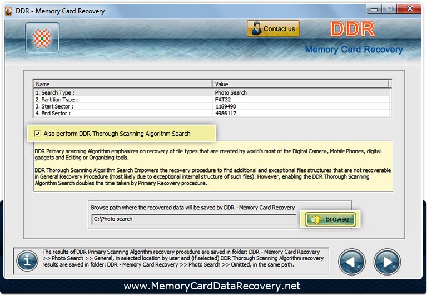427x295 pixels.
Task: Maximize the DDR Memory Card Recovery window
Action: click(389, 9)
